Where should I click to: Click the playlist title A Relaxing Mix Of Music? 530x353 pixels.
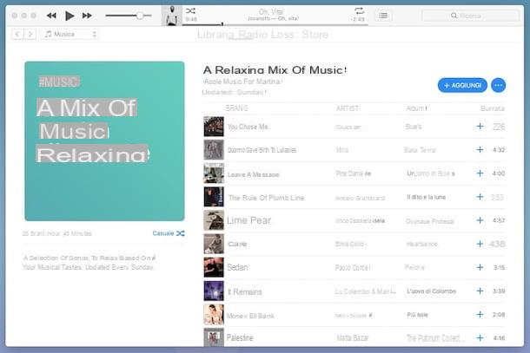275,70
